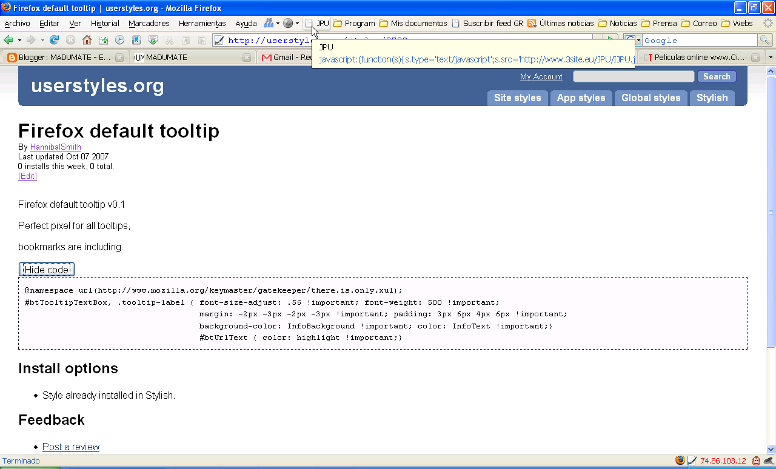Open the Editar menu
Viewport: 776px width, 469px height.
coord(49,23)
